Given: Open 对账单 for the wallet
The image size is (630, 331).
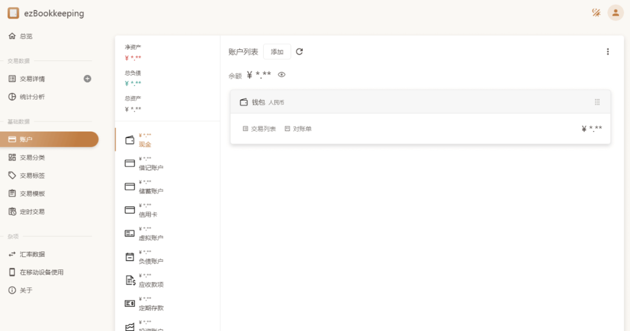Looking at the screenshot, I should pos(298,129).
